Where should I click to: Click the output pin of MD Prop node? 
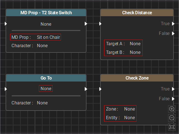point(86,24)
